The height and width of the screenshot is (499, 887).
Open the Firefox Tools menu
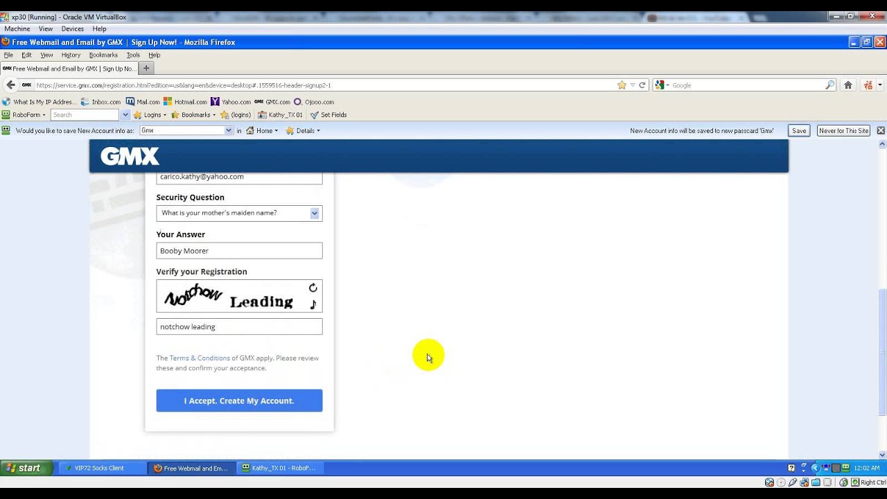[x=133, y=55]
